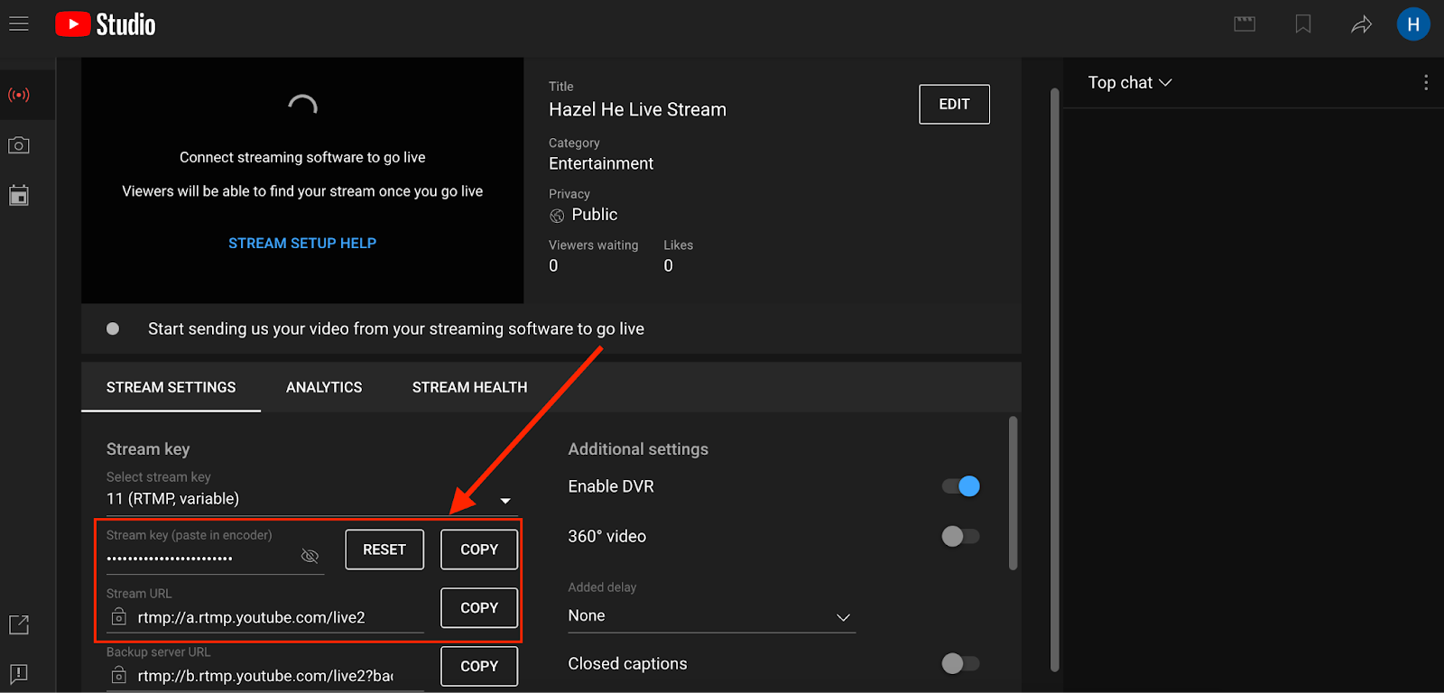Select the Stream (live) sidebar icon
This screenshot has width=1444, height=693.
click(19, 95)
